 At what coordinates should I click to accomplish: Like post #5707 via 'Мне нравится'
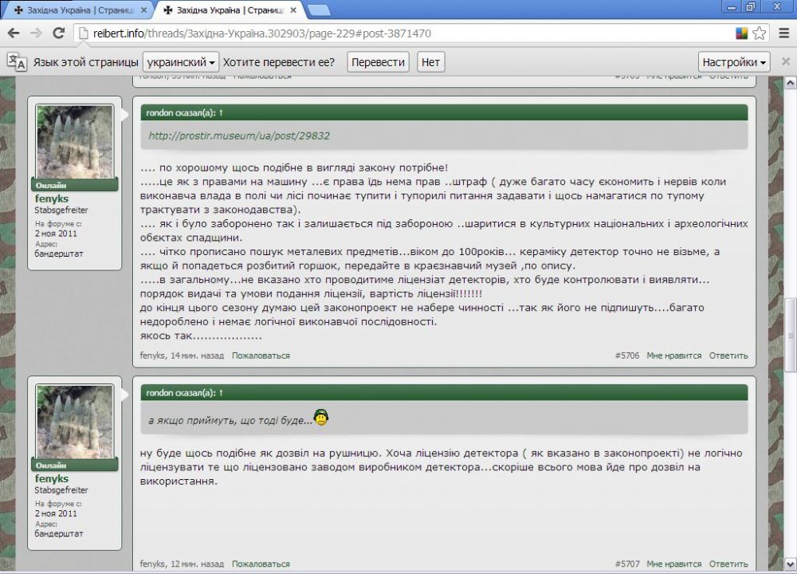(x=674, y=564)
